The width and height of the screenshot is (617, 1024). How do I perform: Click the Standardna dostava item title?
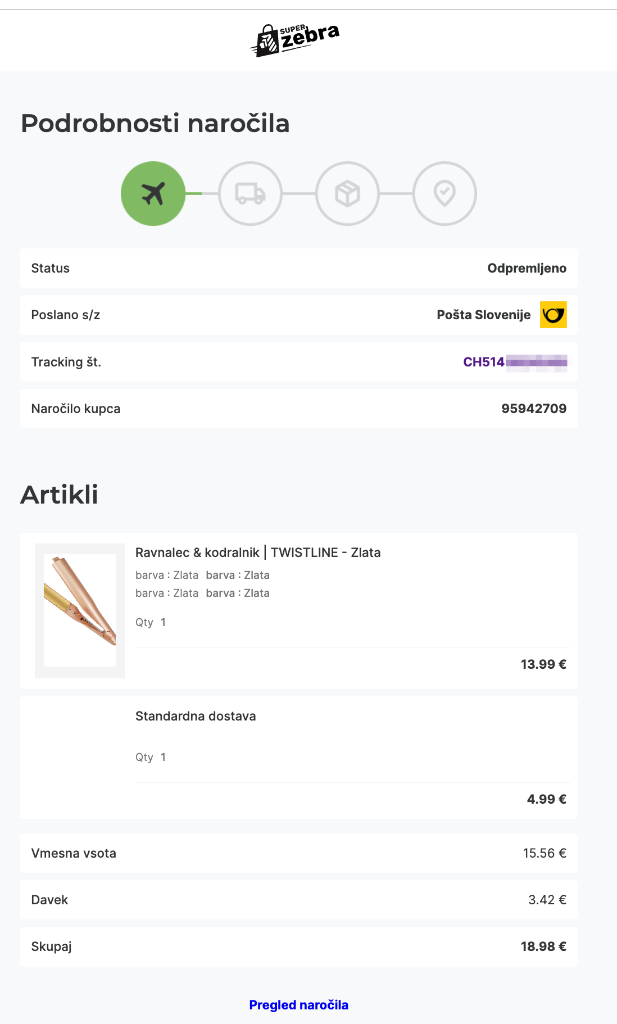196,716
